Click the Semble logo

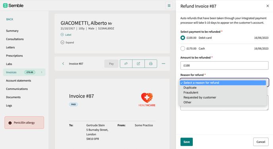(x=13, y=6)
